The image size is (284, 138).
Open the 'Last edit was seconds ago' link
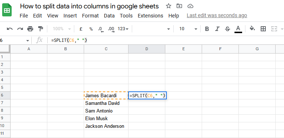[217, 16]
